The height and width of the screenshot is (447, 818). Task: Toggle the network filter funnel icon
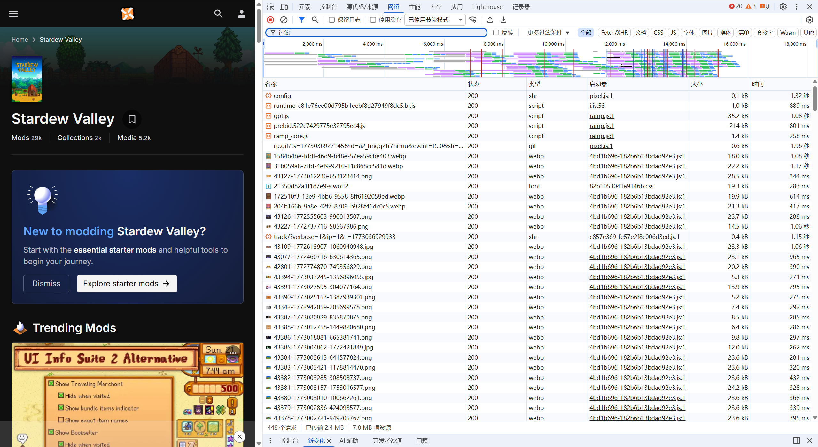[x=301, y=20]
